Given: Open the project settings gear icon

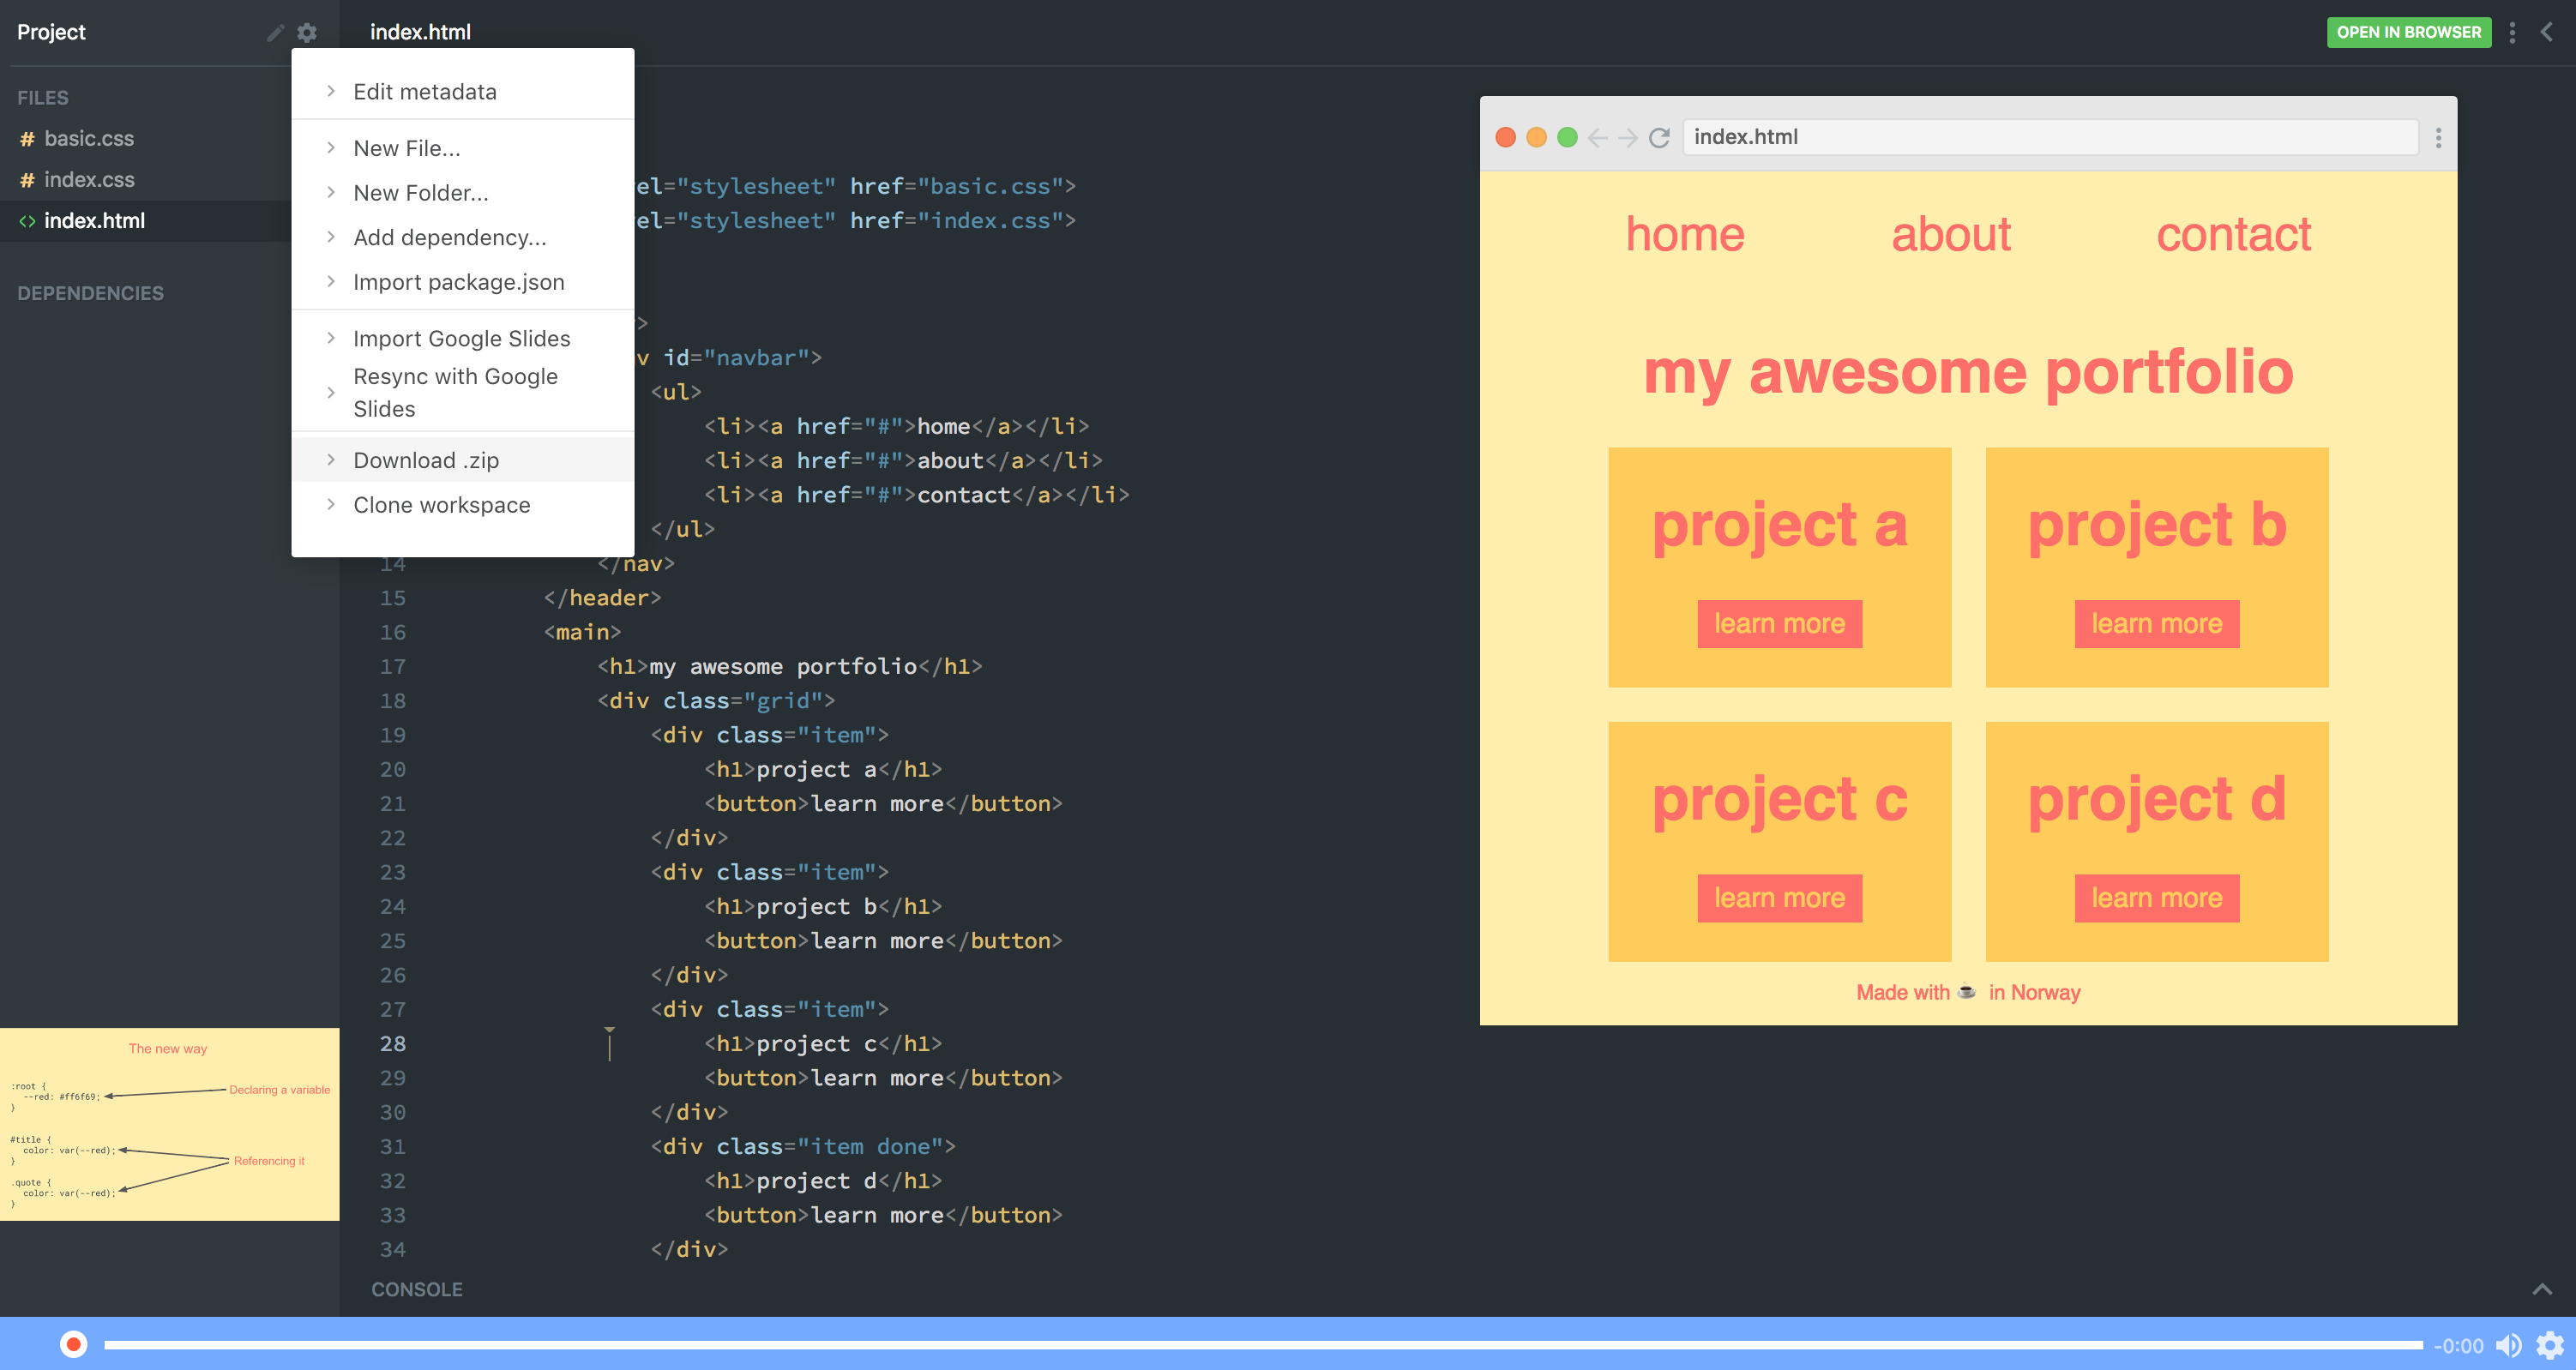Looking at the screenshot, I should [x=307, y=32].
